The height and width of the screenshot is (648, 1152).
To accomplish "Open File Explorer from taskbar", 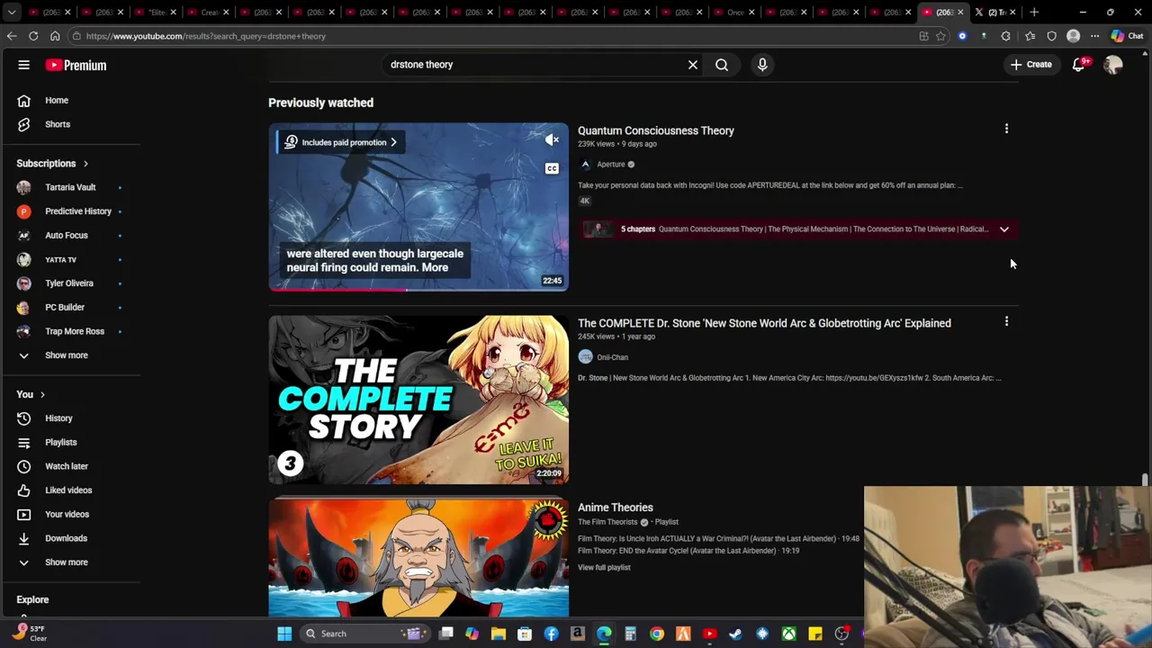I will click(x=499, y=634).
